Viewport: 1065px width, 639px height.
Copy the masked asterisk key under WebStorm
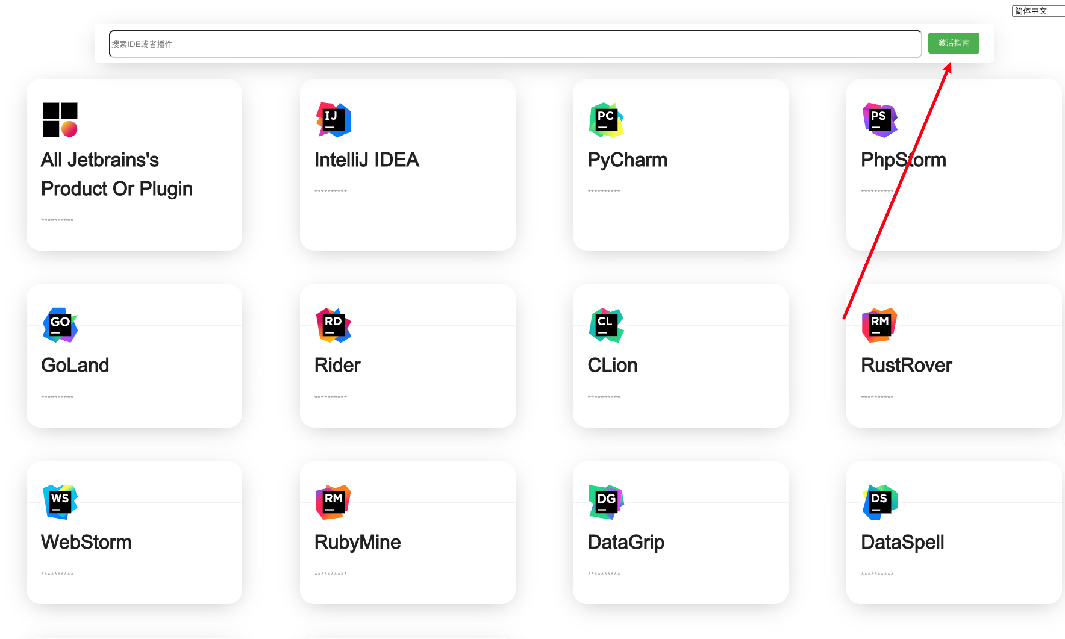pyautogui.click(x=57, y=574)
